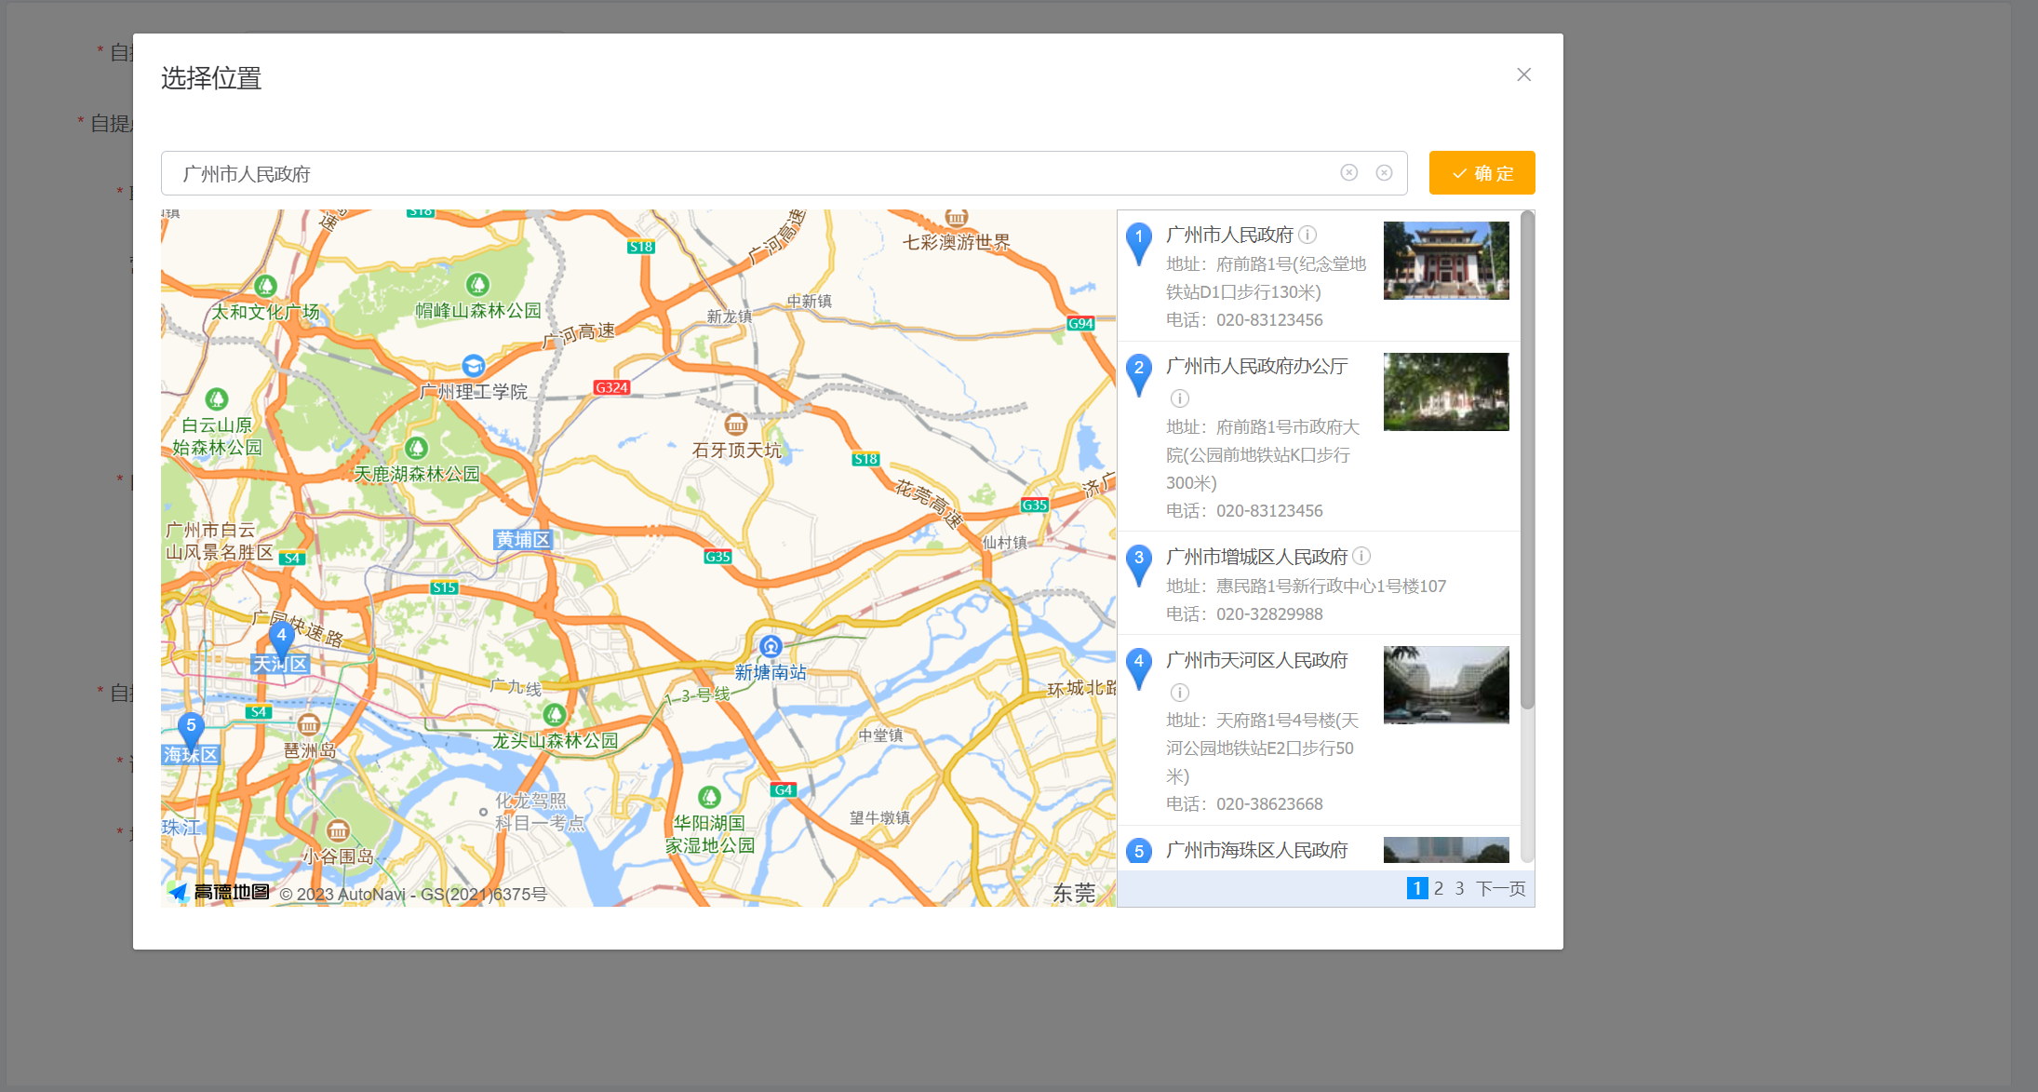Open info icon under 广州市人民政府办公厅
Image resolution: width=2038 pixels, height=1092 pixels.
[1179, 398]
